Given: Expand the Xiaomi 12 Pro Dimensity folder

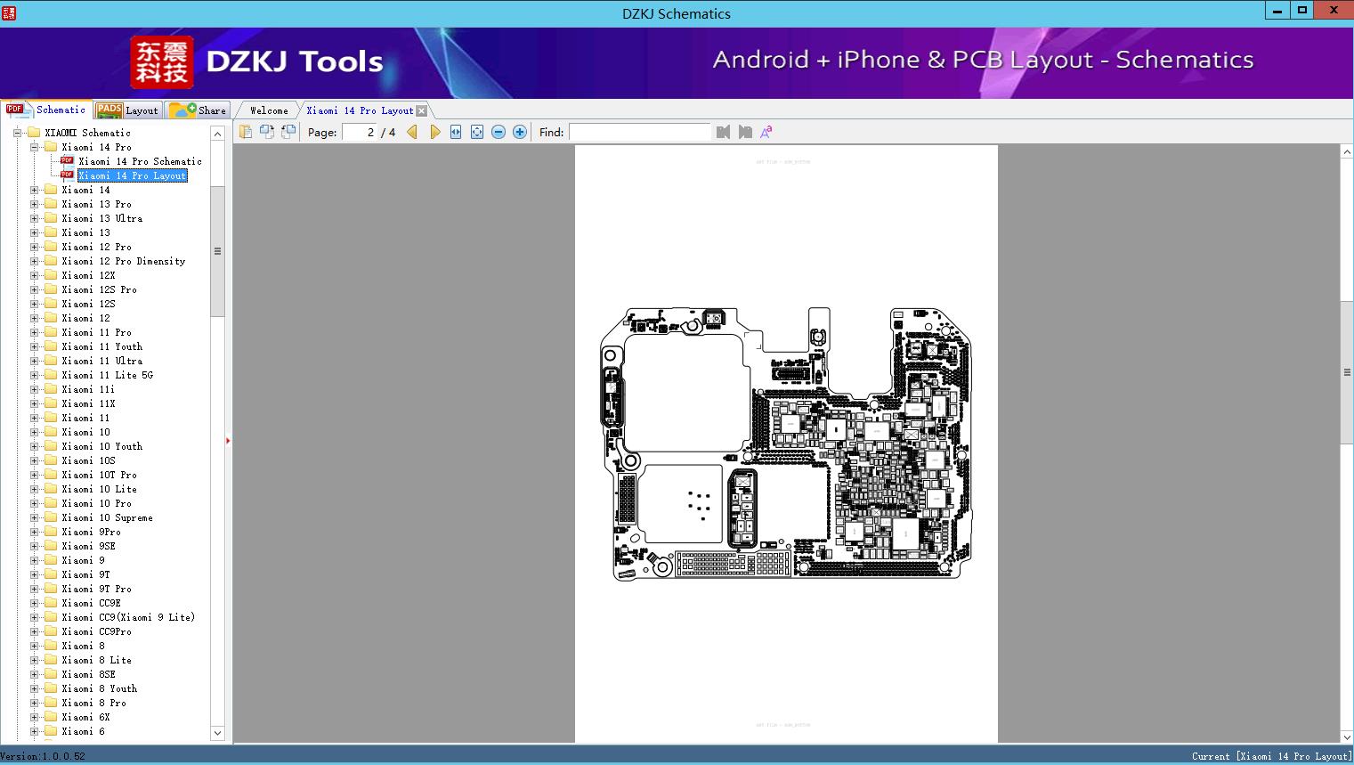Looking at the screenshot, I should click(34, 261).
